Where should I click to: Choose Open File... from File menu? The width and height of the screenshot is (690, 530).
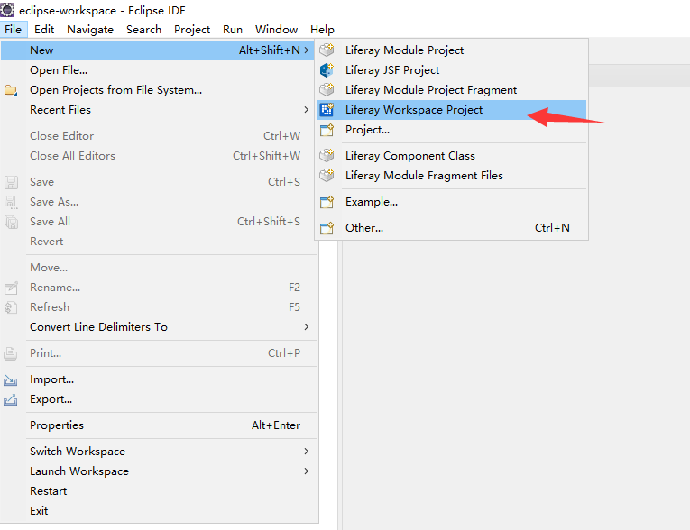(159, 70)
